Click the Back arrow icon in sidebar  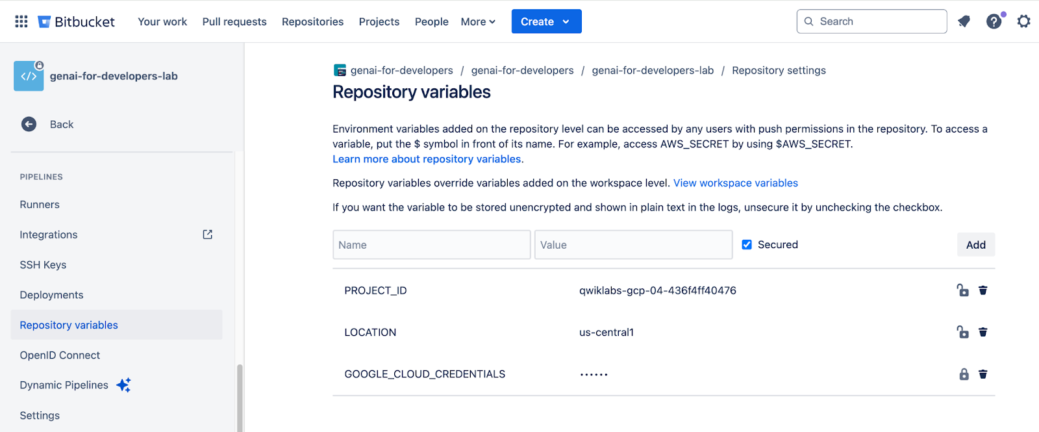pyautogui.click(x=29, y=124)
